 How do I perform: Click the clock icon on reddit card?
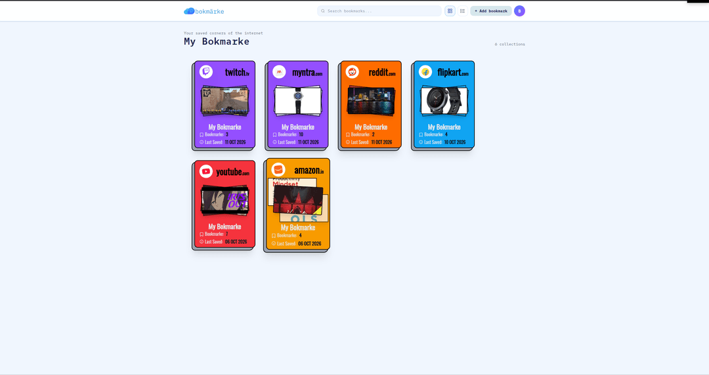[348, 142]
